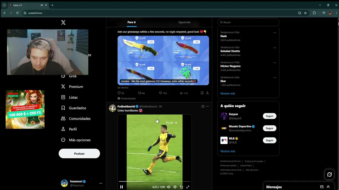Viewport: 339px width, 190px height.
Task: Follow MLB account
Action: pyautogui.click(x=269, y=140)
